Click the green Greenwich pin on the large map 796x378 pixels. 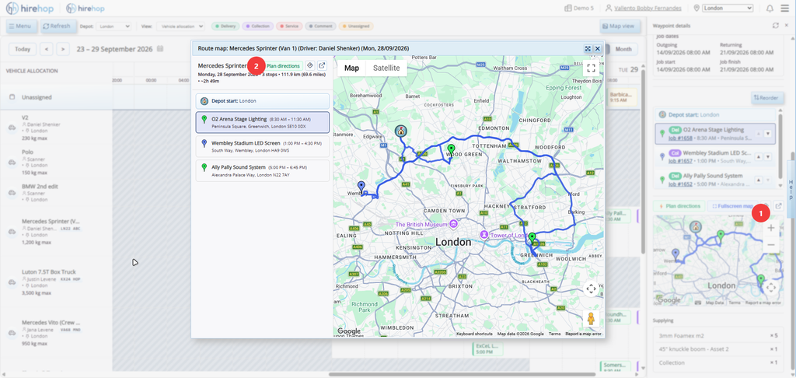[x=532, y=239]
